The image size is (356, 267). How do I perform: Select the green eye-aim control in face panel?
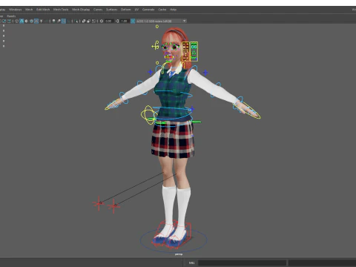(194, 46)
